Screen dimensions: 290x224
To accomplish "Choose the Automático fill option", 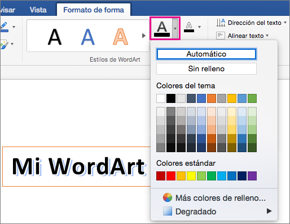I will [206, 54].
